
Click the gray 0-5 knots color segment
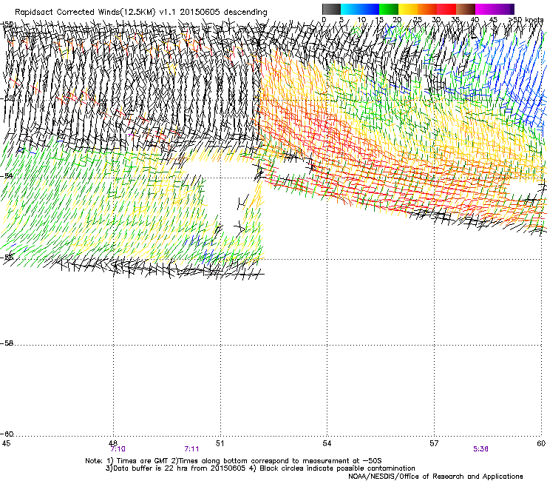331,9
